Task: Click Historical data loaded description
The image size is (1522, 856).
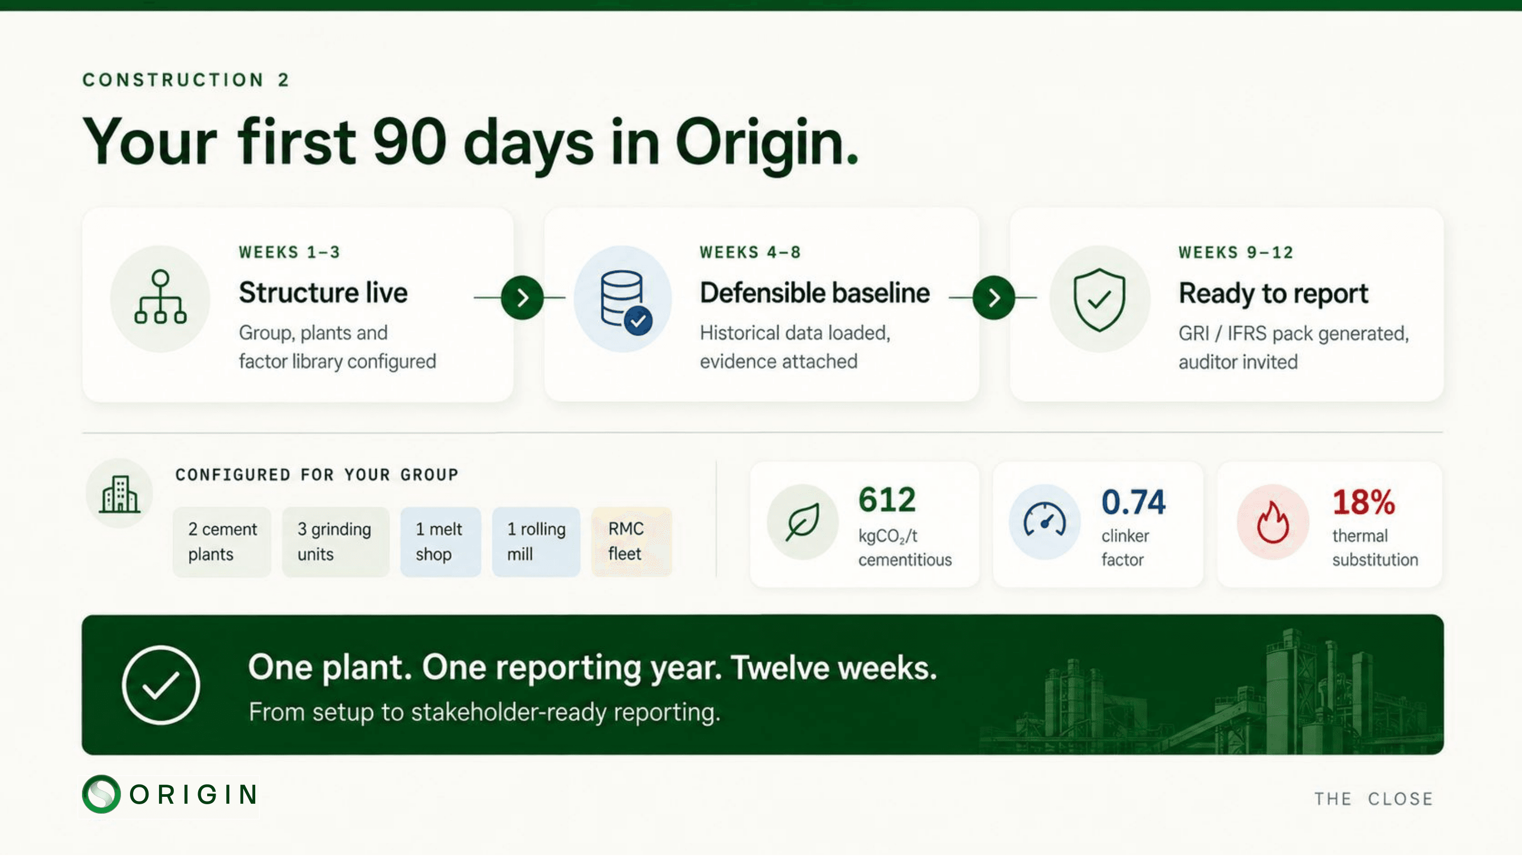Action: (795, 347)
